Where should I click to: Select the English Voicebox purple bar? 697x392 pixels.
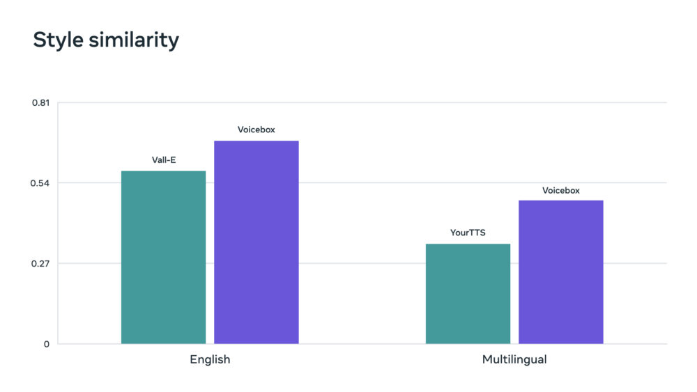pyautogui.click(x=256, y=242)
